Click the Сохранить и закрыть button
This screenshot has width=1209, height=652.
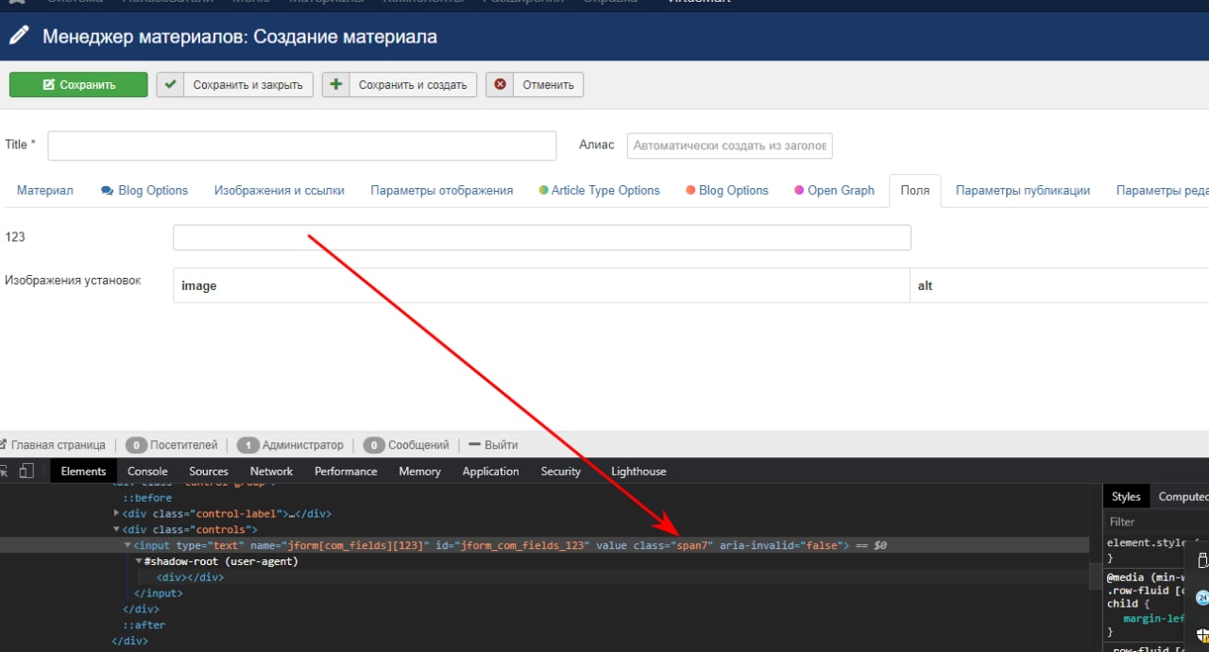[x=235, y=84]
